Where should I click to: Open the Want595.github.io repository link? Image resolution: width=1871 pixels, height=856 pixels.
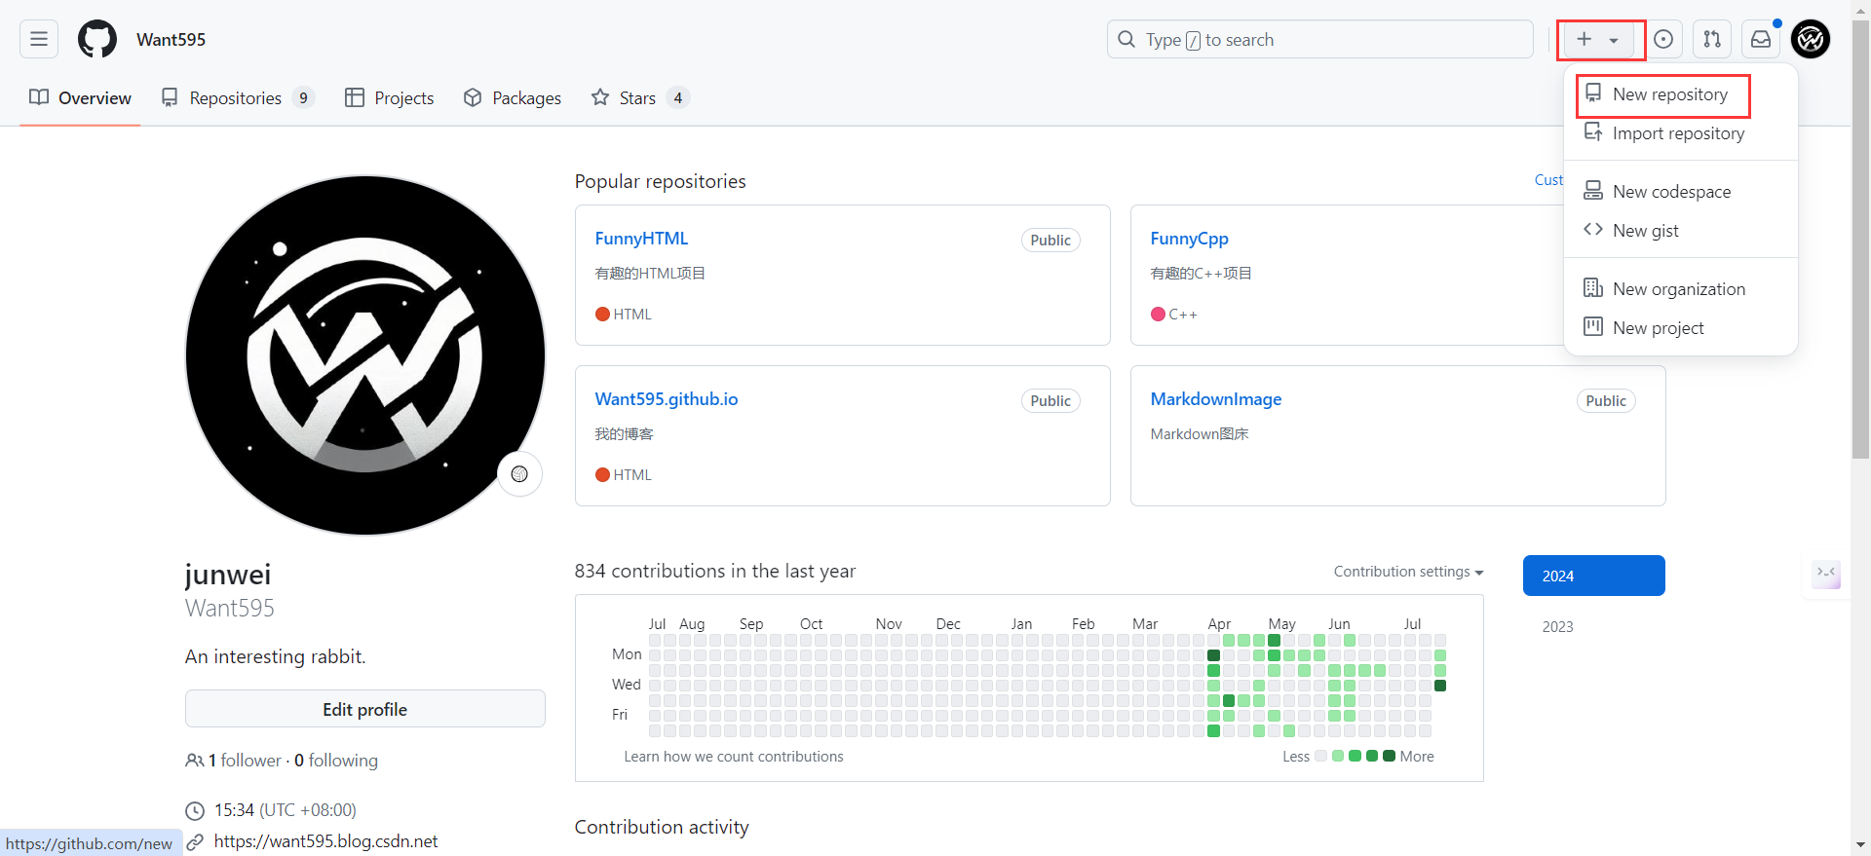tap(667, 399)
